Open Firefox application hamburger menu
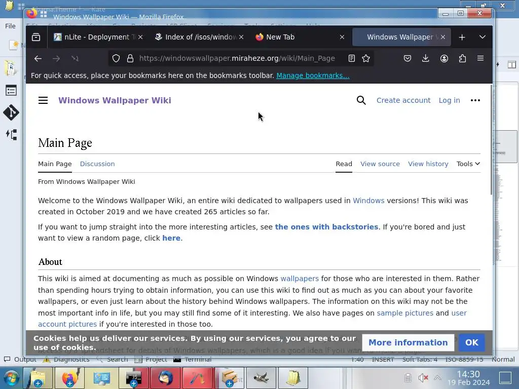The image size is (519, 389). [480, 58]
